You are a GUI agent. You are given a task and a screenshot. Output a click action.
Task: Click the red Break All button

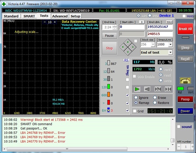185,29
